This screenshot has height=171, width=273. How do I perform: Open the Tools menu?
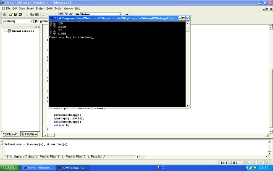[x=58, y=8]
